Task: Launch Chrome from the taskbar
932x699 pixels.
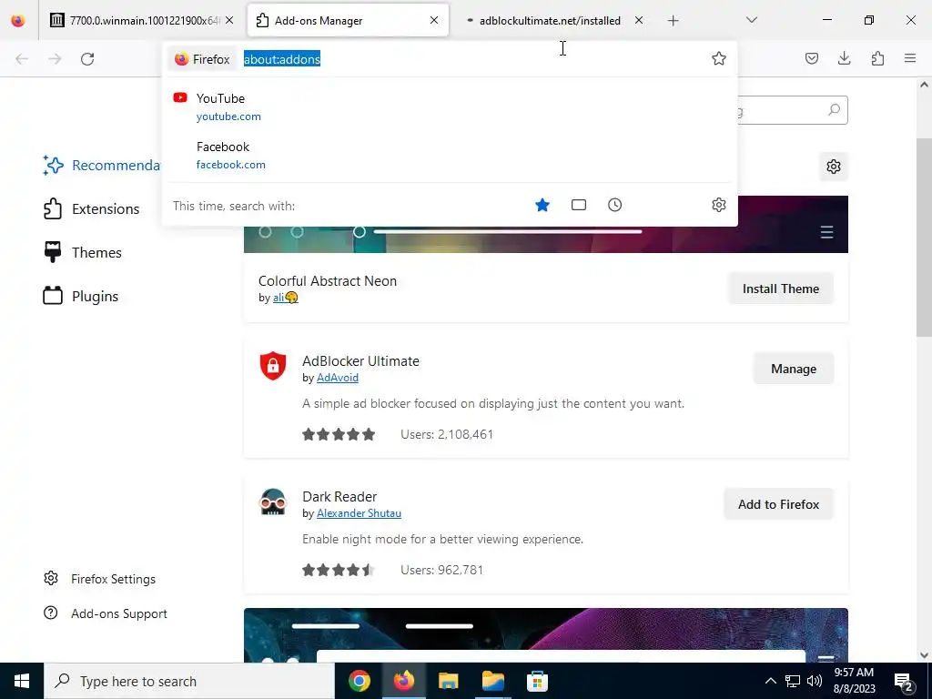Action: click(359, 681)
